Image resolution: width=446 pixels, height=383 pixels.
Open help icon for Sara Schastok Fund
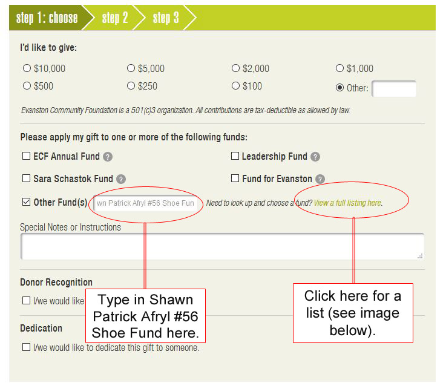121,179
